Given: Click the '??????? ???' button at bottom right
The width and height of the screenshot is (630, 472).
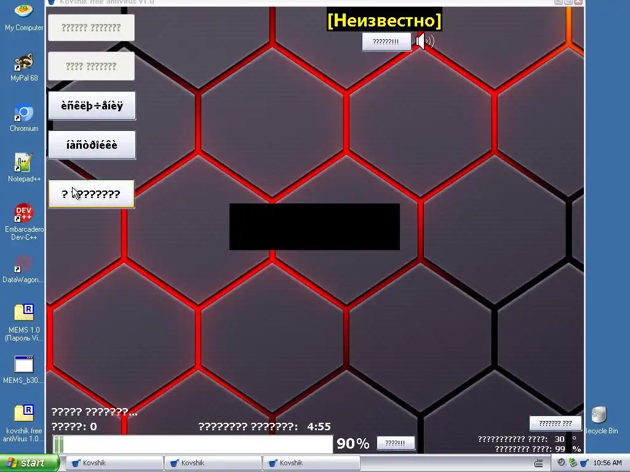Looking at the screenshot, I should [x=556, y=423].
